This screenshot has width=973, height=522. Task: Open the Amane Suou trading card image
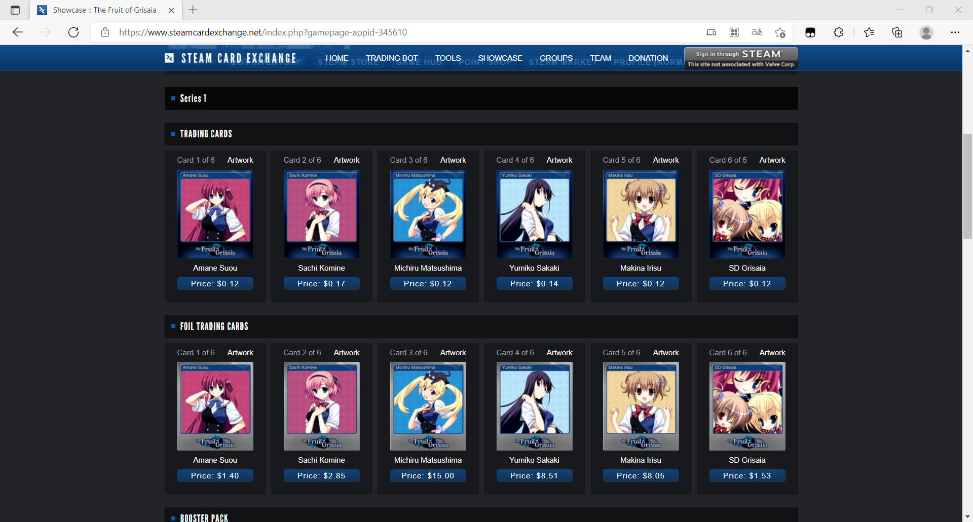pos(215,214)
